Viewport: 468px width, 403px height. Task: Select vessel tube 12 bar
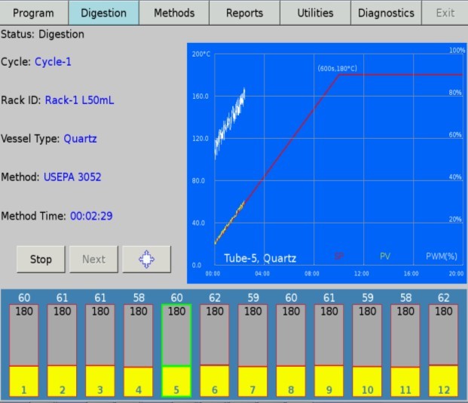(443, 351)
